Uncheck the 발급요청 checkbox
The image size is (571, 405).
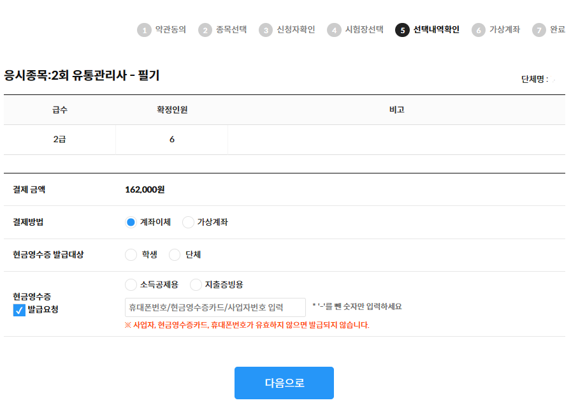[x=19, y=311]
